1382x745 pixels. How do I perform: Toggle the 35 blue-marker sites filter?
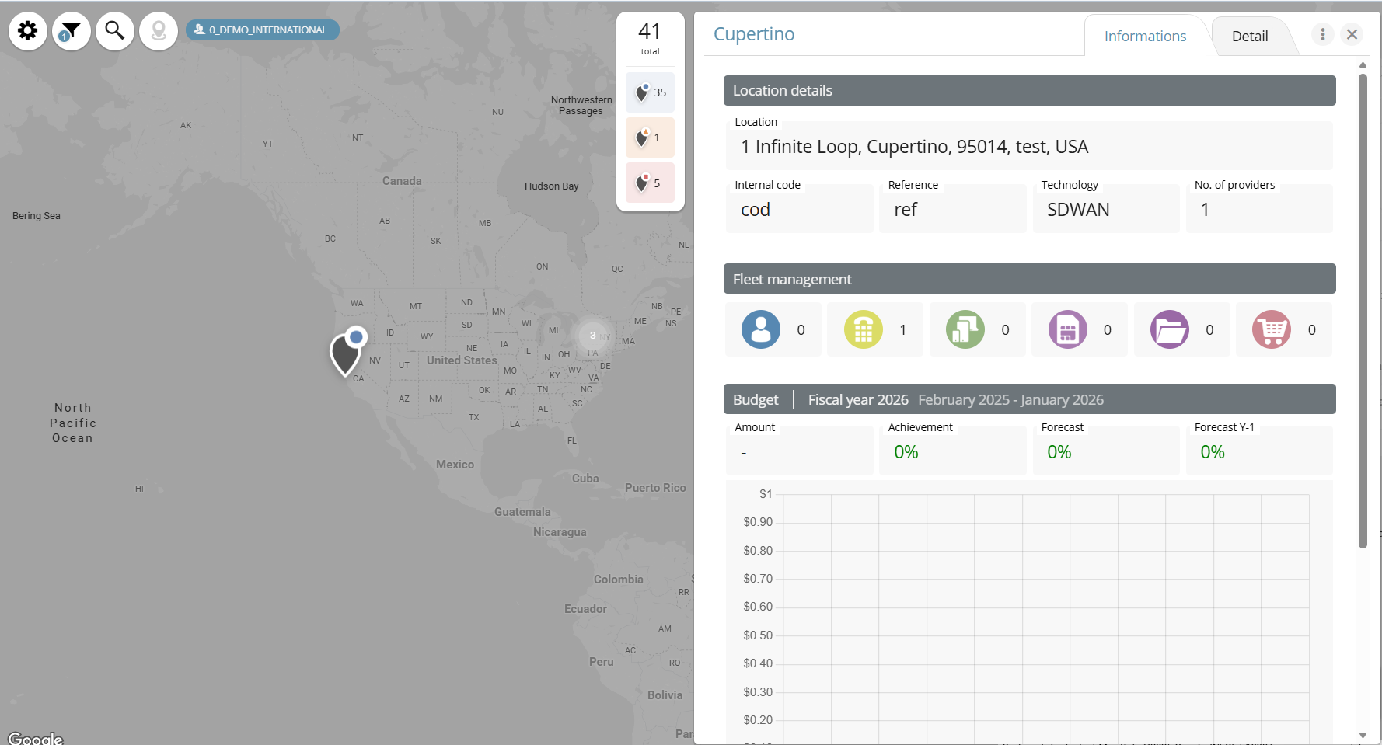651,92
